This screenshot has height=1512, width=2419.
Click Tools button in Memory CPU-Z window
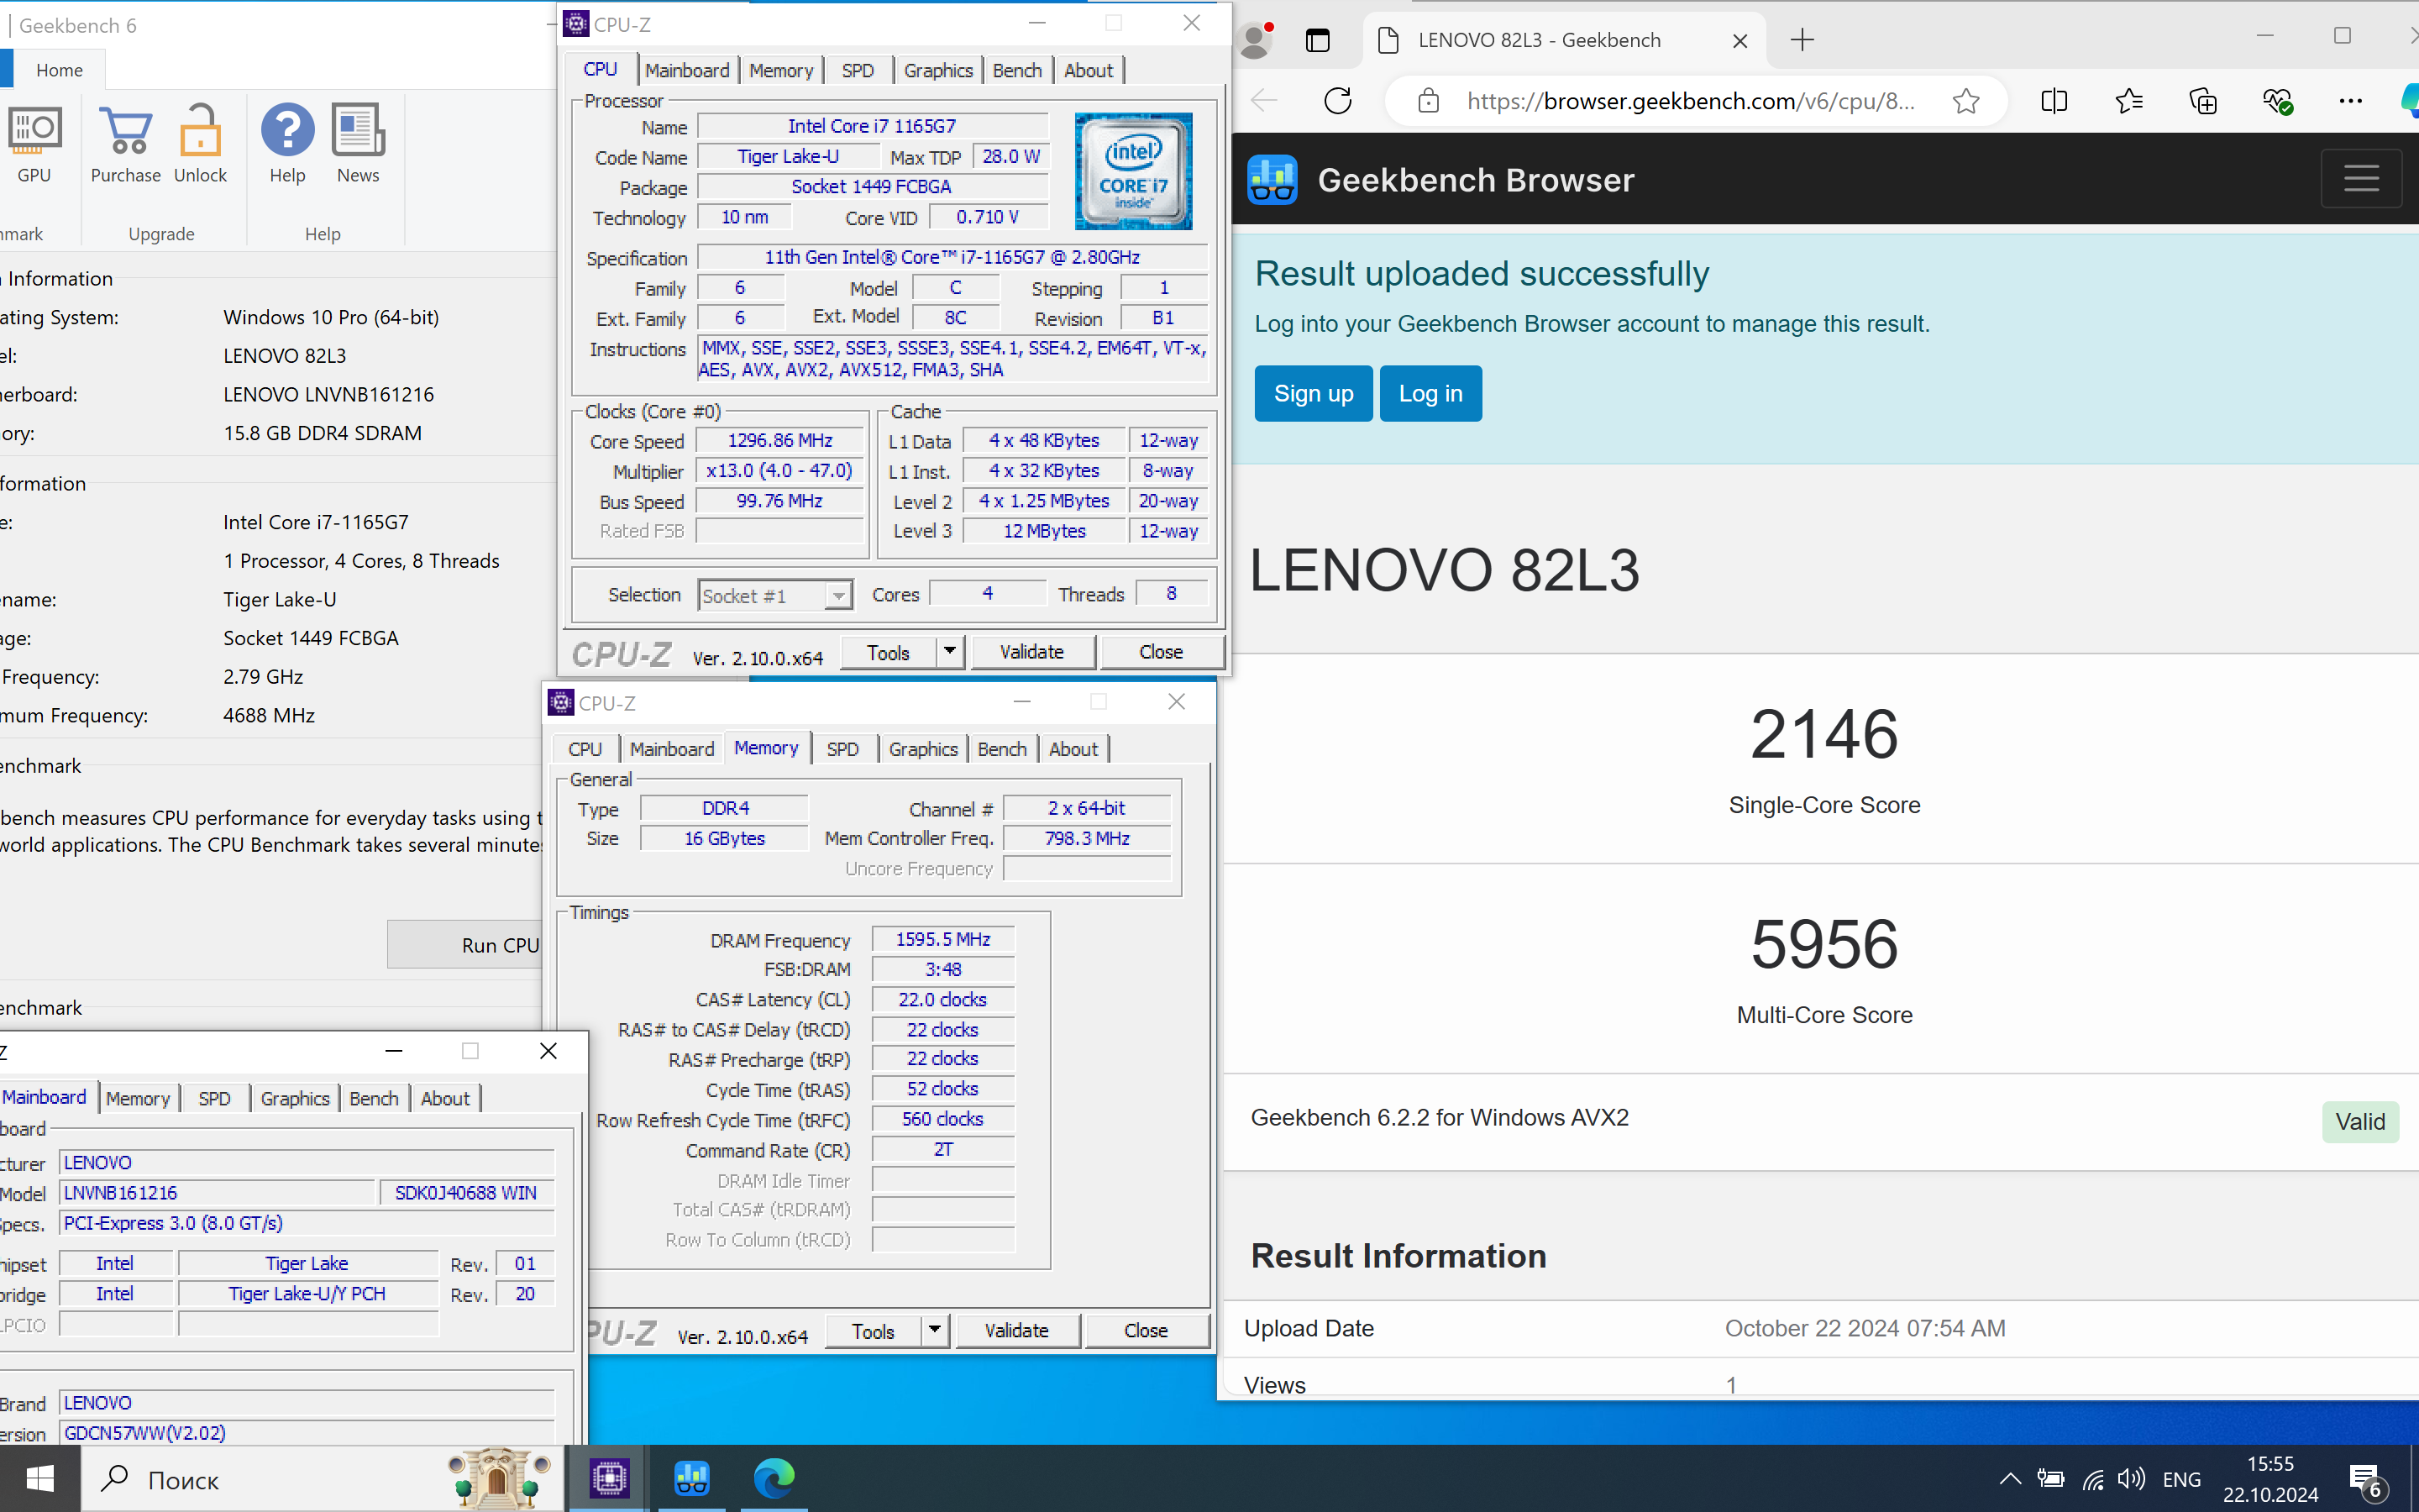point(873,1331)
